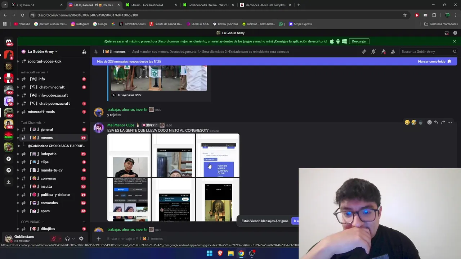Open YouTube bookmark in bookmarks bar
This screenshot has width=461, height=259.
tap(22, 24)
